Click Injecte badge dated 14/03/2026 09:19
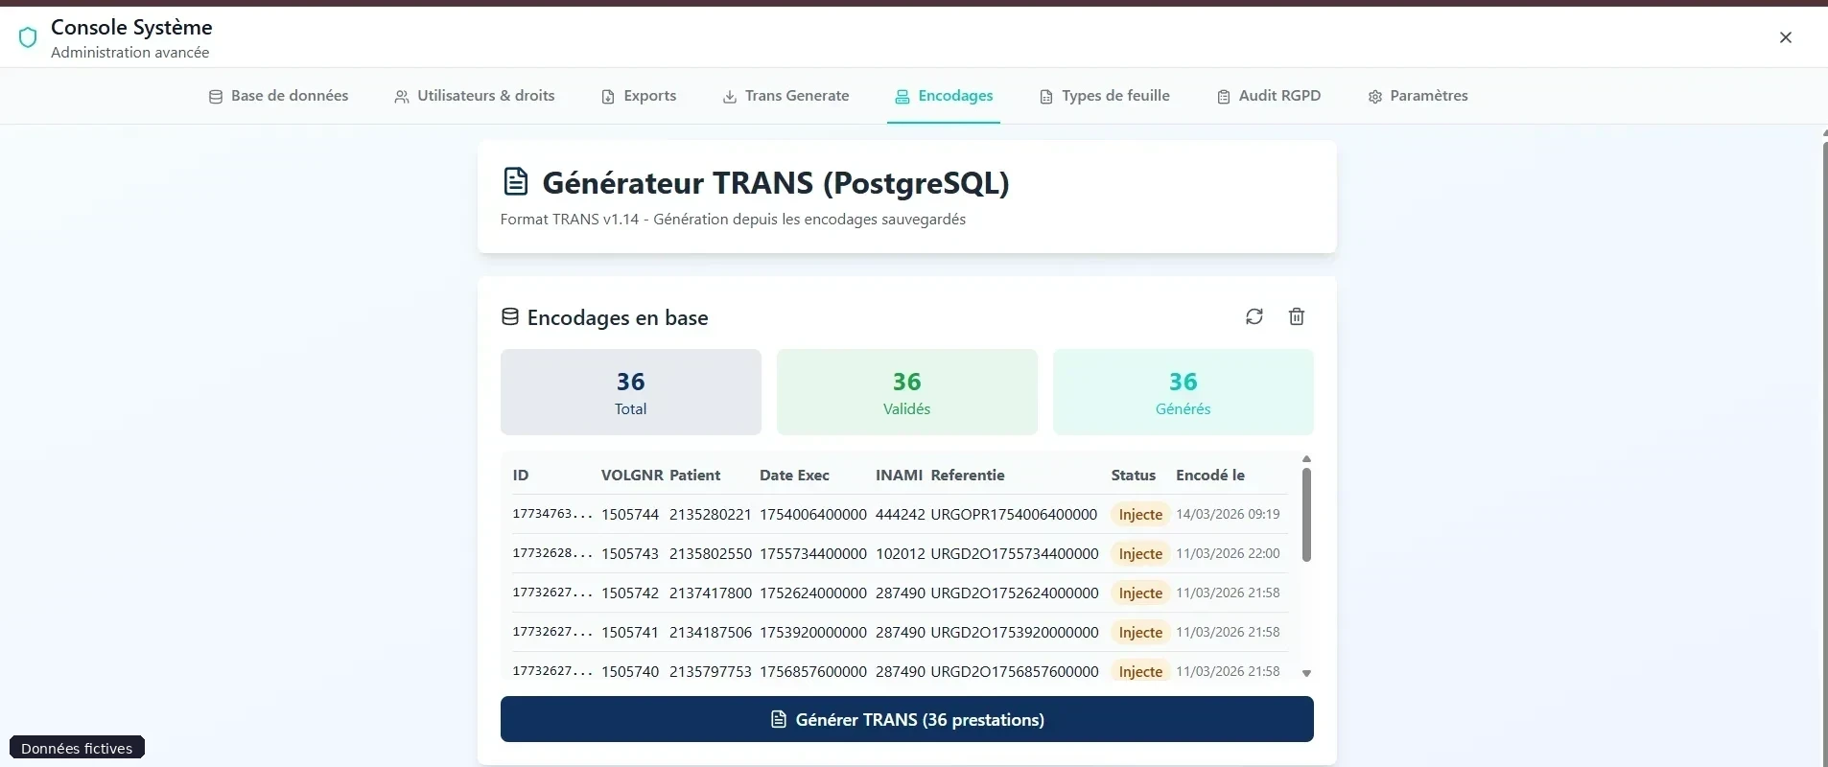This screenshot has width=1828, height=767. [x=1140, y=515]
